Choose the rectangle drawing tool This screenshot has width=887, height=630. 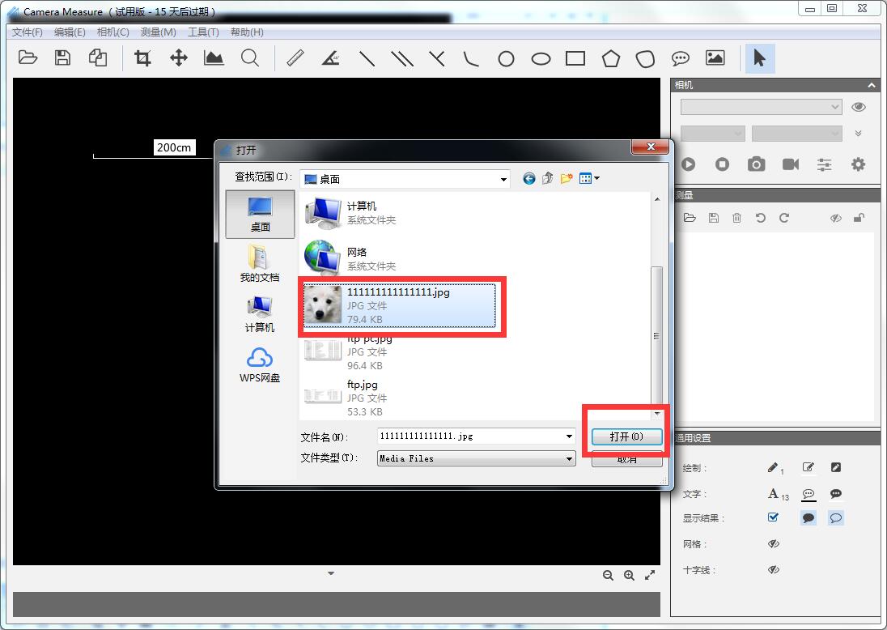[576, 57]
